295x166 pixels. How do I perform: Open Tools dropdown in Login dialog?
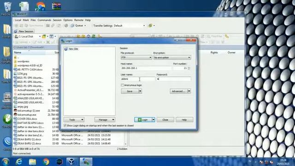pos(74,120)
